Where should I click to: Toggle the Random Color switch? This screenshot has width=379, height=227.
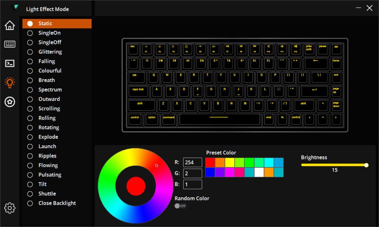point(180,206)
